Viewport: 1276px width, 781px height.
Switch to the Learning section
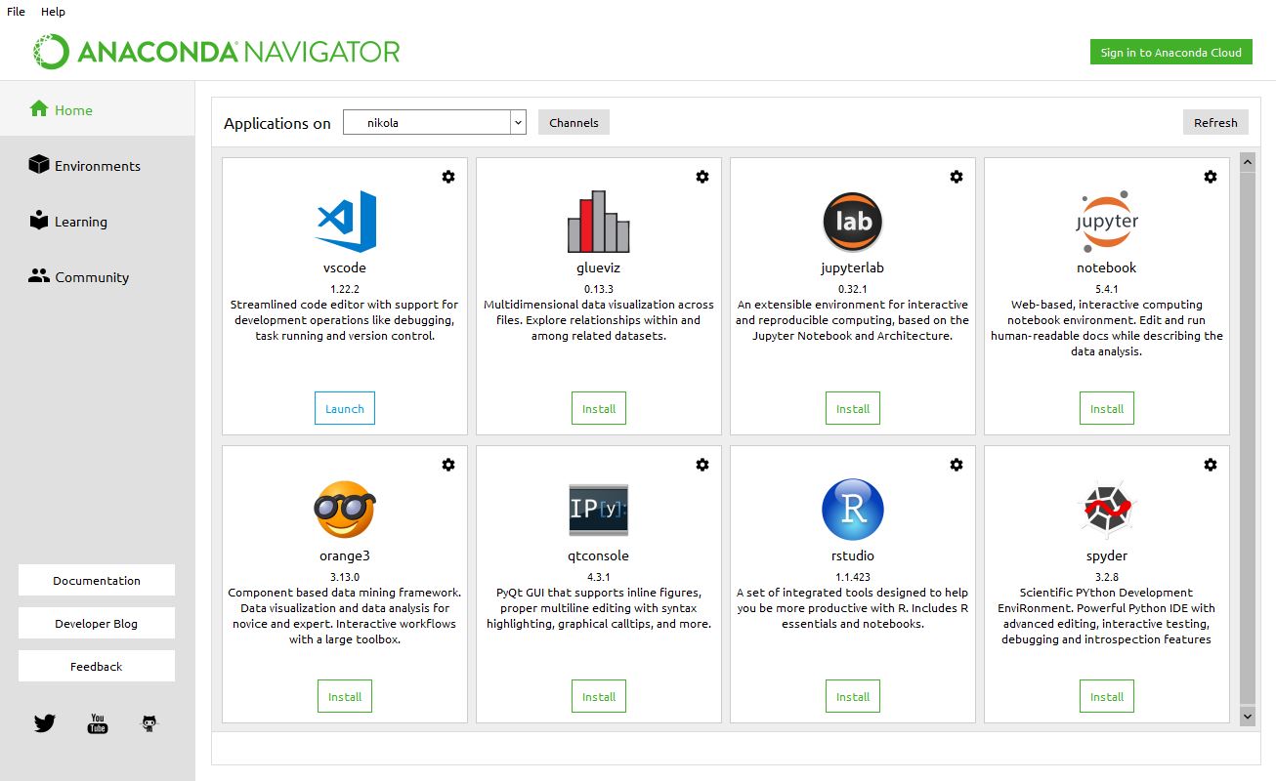tap(98, 221)
